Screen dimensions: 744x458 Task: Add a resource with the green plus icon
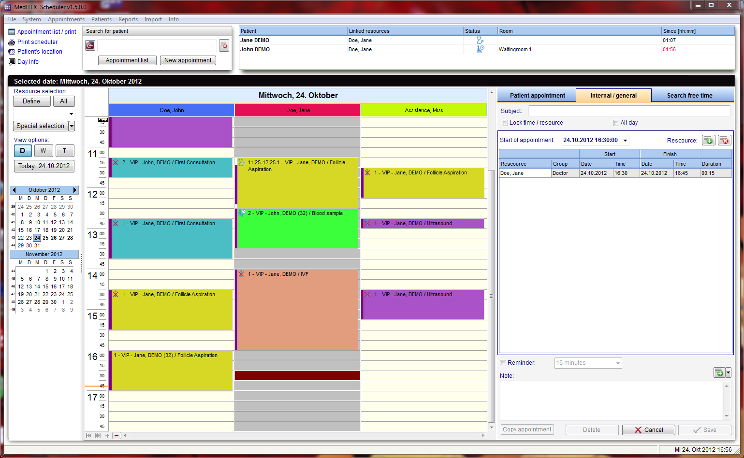[x=709, y=140]
